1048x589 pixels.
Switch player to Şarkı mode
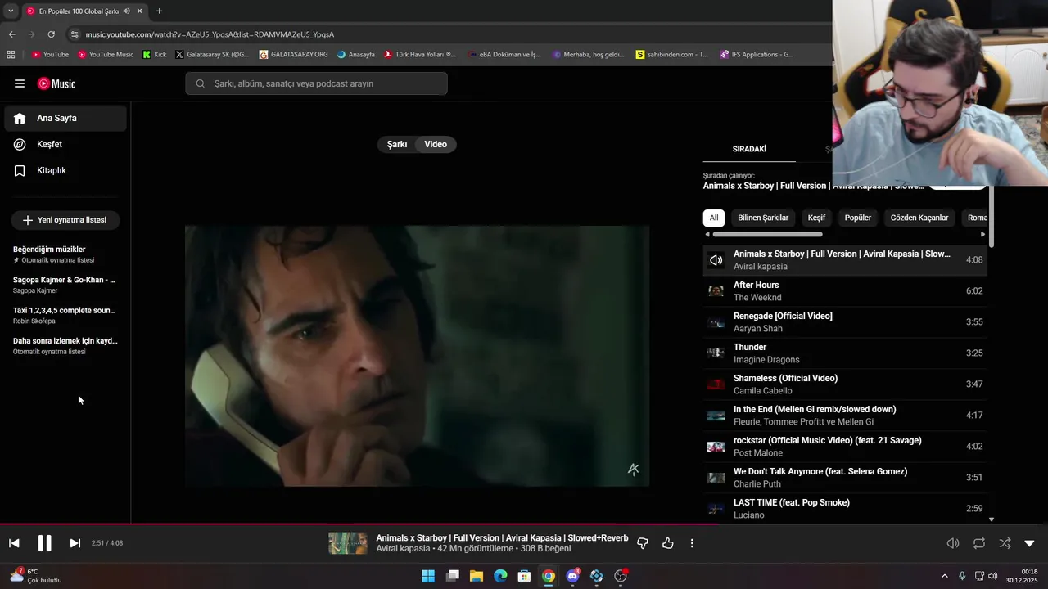[397, 144]
